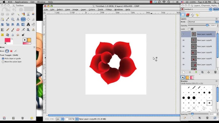
Task: Click the red foreground color swatch
Action: [x=7, y=40]
